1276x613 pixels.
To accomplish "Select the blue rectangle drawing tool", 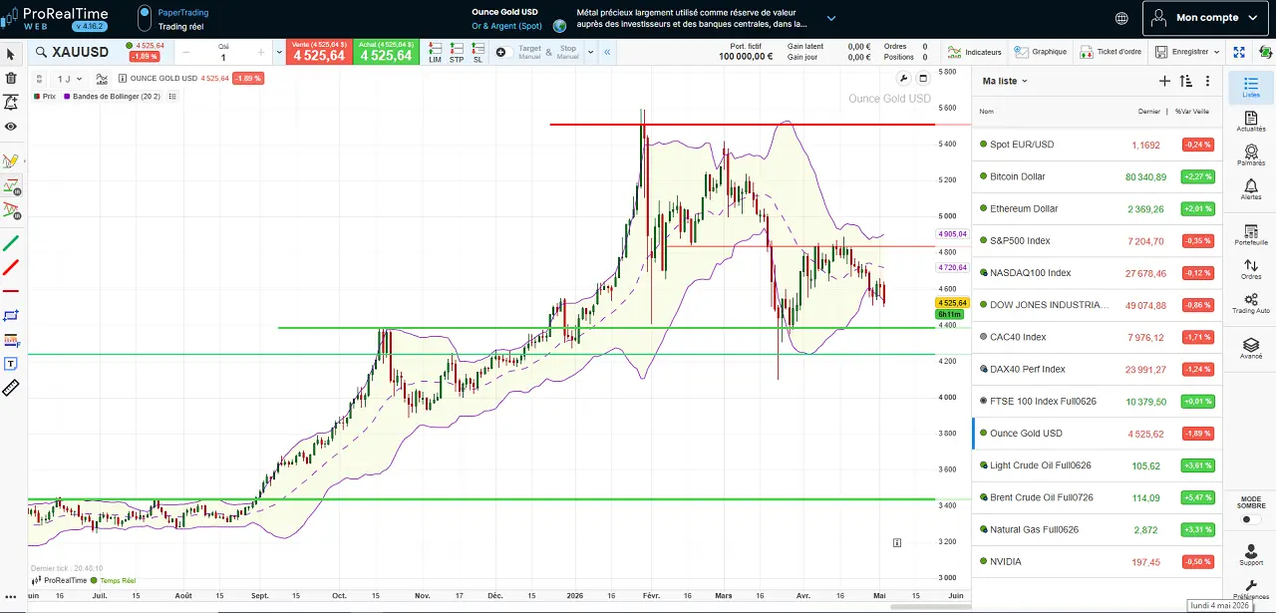I will click(x=11, y=315).
